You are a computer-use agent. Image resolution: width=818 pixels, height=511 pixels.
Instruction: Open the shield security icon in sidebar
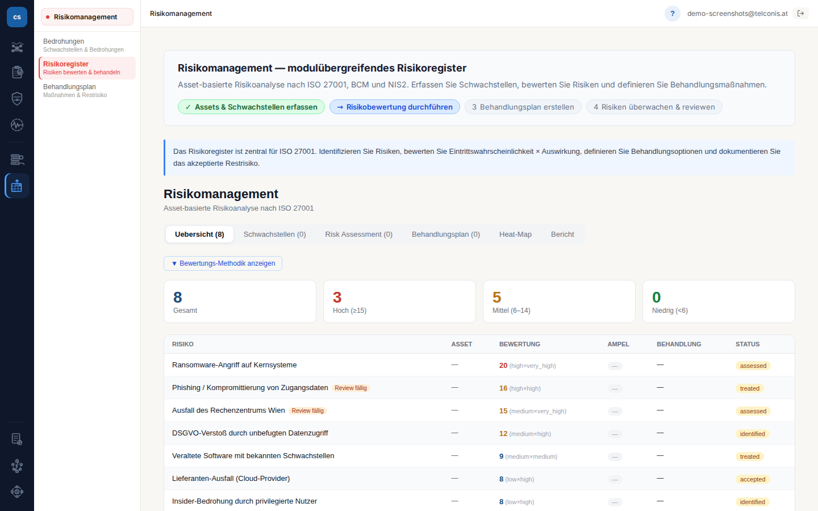[17, 98]
